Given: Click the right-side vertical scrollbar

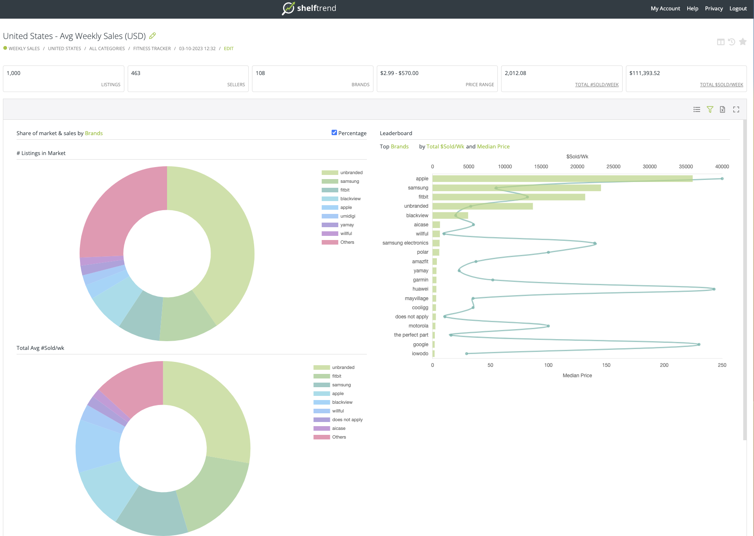Looking at the screenshot, I should (745, 280).
